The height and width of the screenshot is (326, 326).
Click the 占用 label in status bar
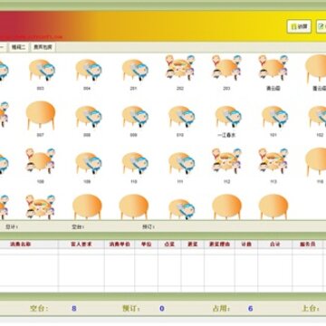tap(221, 309)
